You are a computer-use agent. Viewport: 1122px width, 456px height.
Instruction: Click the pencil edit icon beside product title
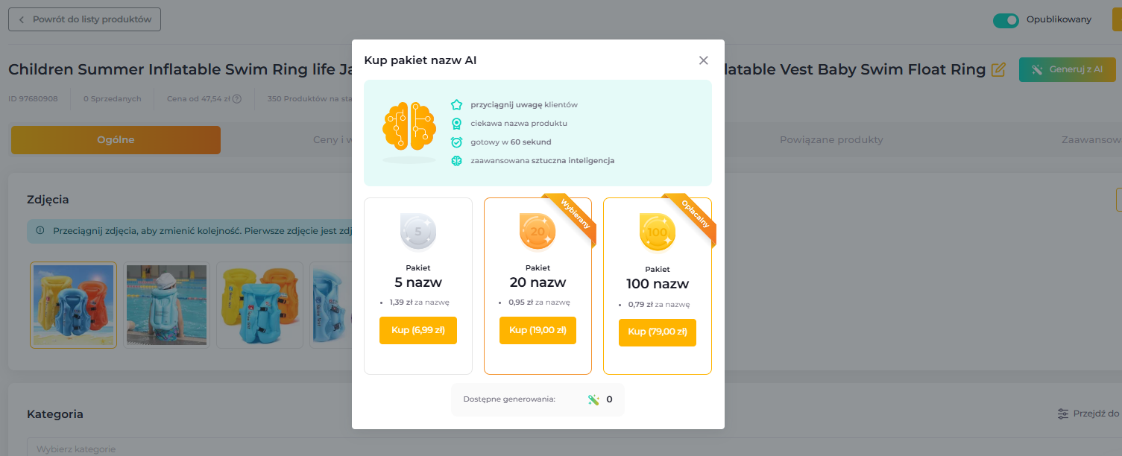click(x=998, y=70)
